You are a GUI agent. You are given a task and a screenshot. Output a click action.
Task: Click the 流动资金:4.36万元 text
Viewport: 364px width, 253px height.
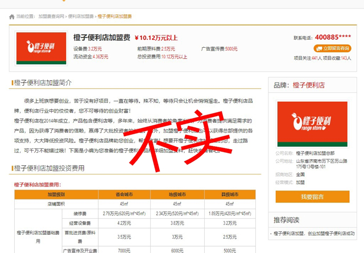click(91, 57)
